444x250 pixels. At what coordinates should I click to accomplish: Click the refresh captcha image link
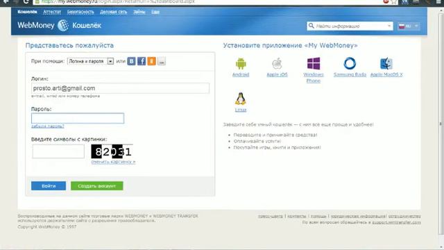click(x=113, y=162)
